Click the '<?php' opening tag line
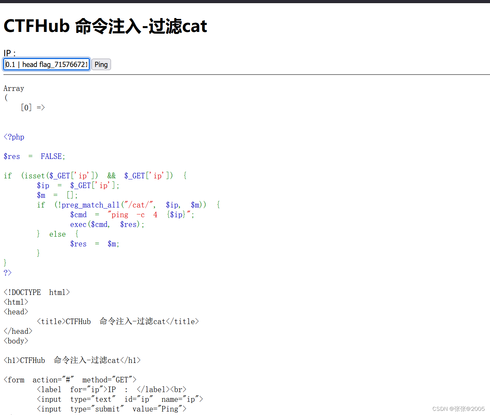Screen dimensions: 490x415 coord(14,137)
